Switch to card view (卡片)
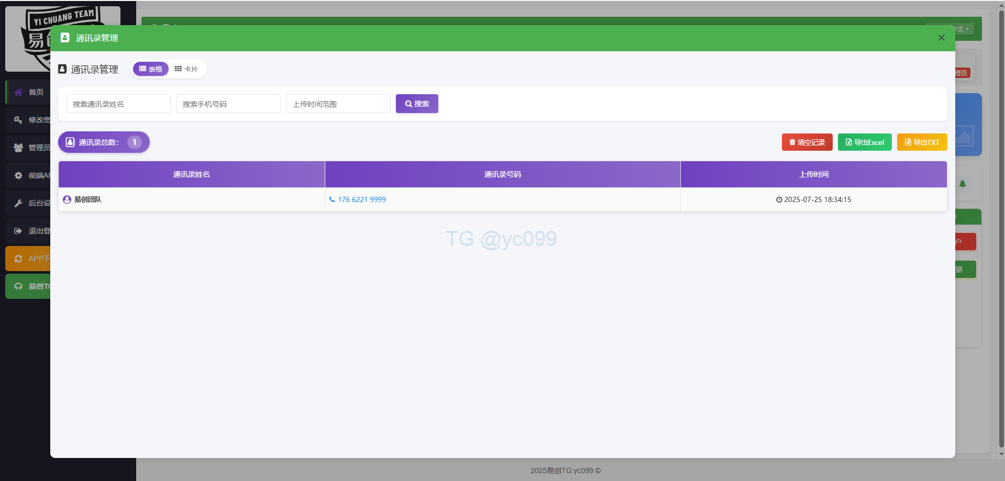This screenshot has width=1005, height=481. coord(186,69)
